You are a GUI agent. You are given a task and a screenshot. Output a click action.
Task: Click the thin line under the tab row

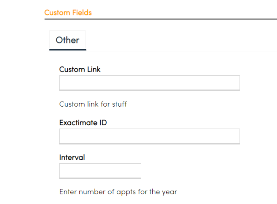(185, 52)
